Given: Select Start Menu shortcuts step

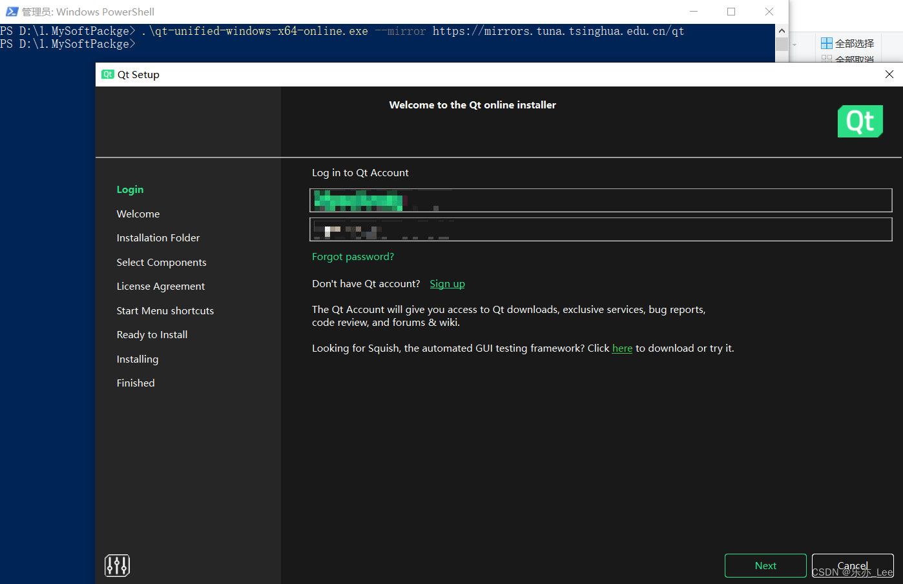Looking at the screenshot, I should click(165, 311).
